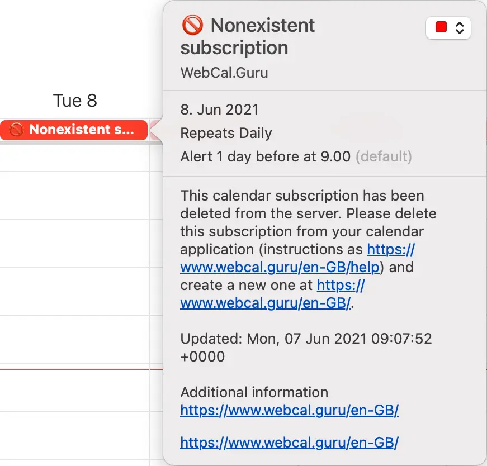Click the WebCal.Guru location text
Screen dimensions: 487x466
(224, 73)
